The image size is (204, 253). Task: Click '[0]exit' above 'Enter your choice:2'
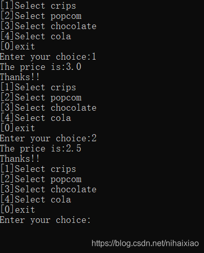tap(18, 129)
